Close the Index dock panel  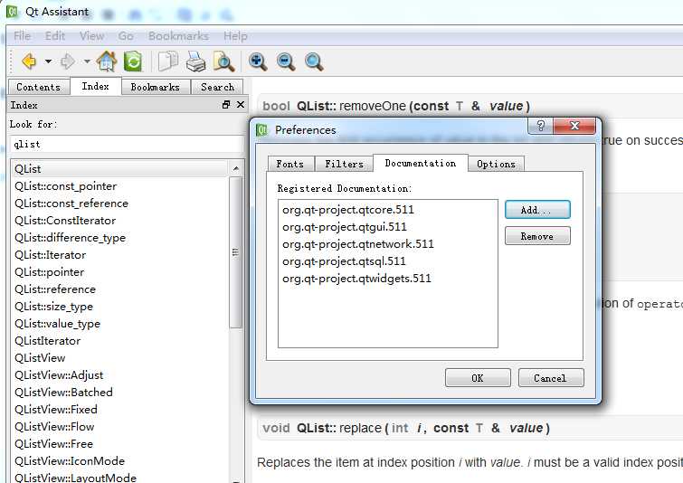[x=241, y=105]
